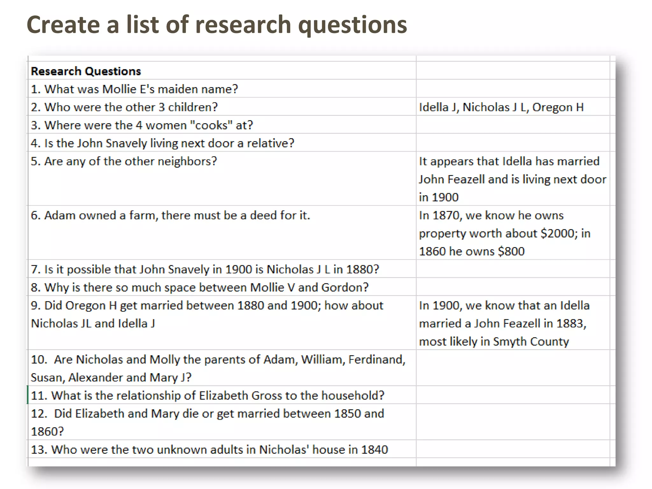
Task: Click the note 'In 1870, we know he owns property worth about $2000'
Action: (513, 233)
